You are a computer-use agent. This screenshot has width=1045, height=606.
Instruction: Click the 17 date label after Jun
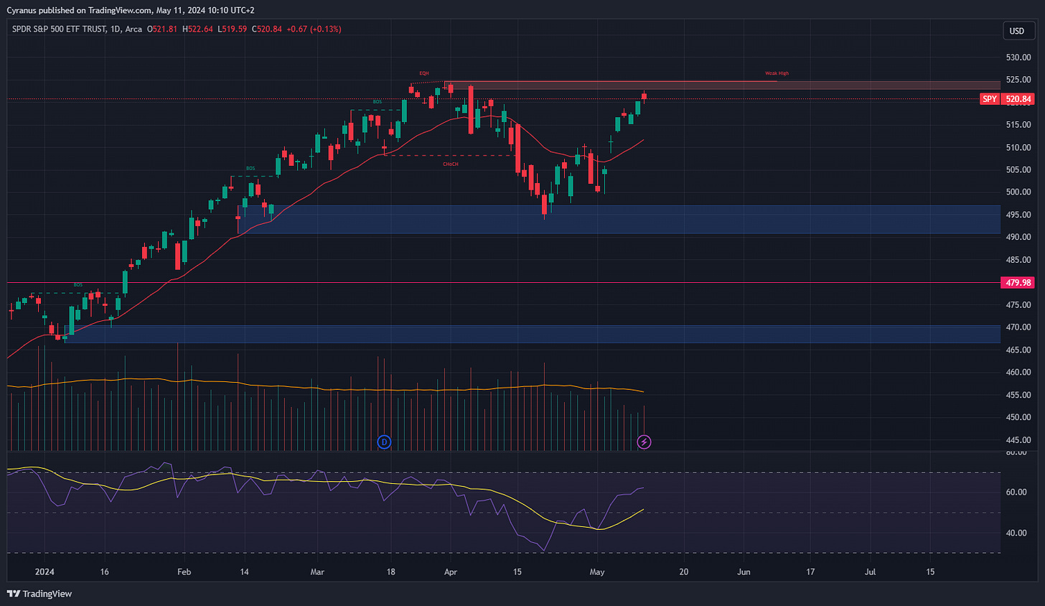point(810,572)
